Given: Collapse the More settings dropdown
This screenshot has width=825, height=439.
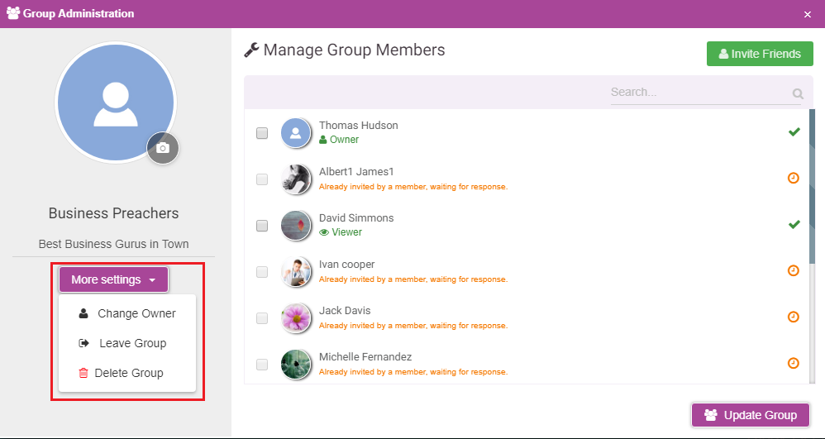Looking at the screenshot, I should point(113,279).
